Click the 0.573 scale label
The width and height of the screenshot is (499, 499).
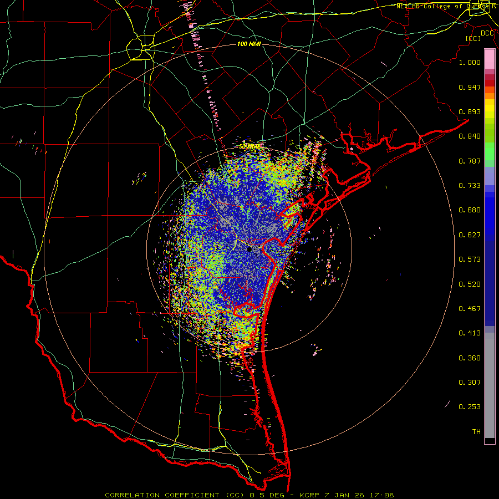click(470, 259)
